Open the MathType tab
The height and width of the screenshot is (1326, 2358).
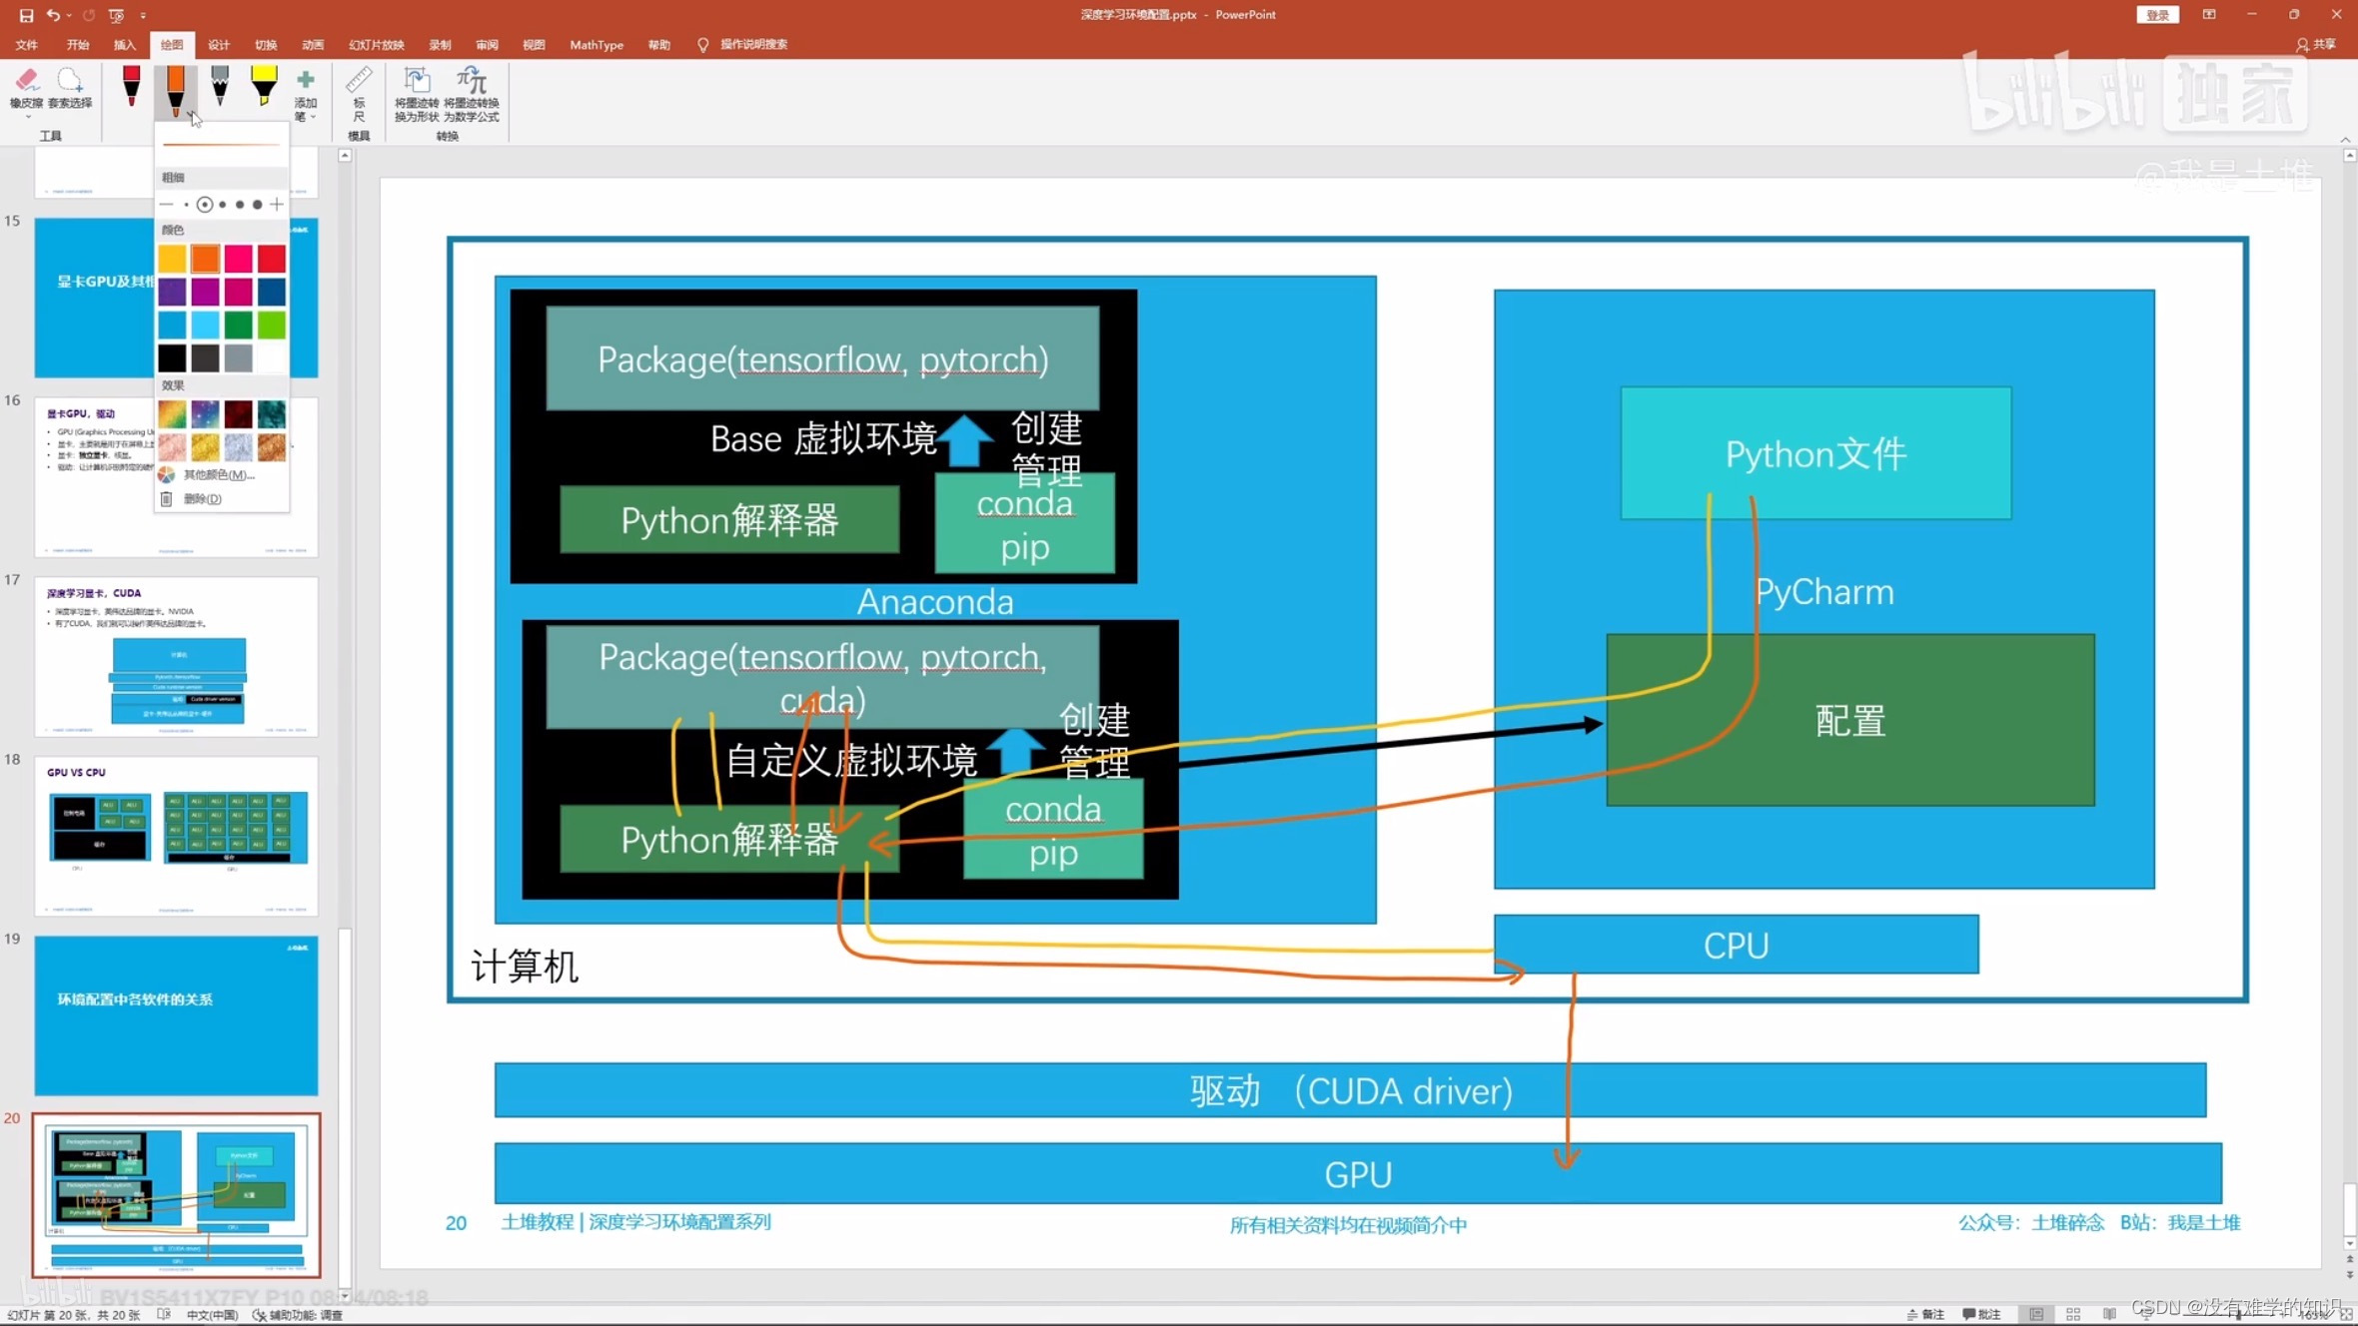coord(596,44)
